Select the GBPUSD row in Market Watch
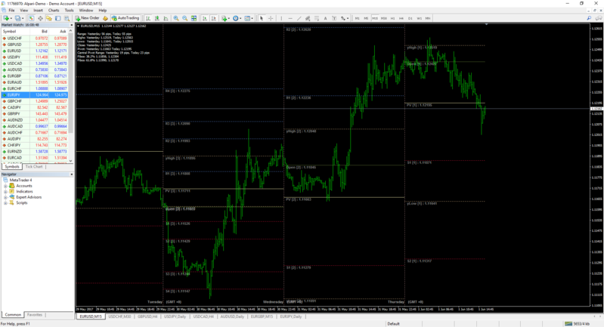 tap(35, 45)
